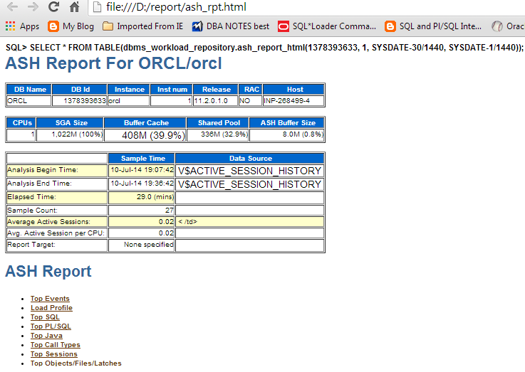
Task: Open the Imported From IE folder icon
Action: tap(108, 26)
